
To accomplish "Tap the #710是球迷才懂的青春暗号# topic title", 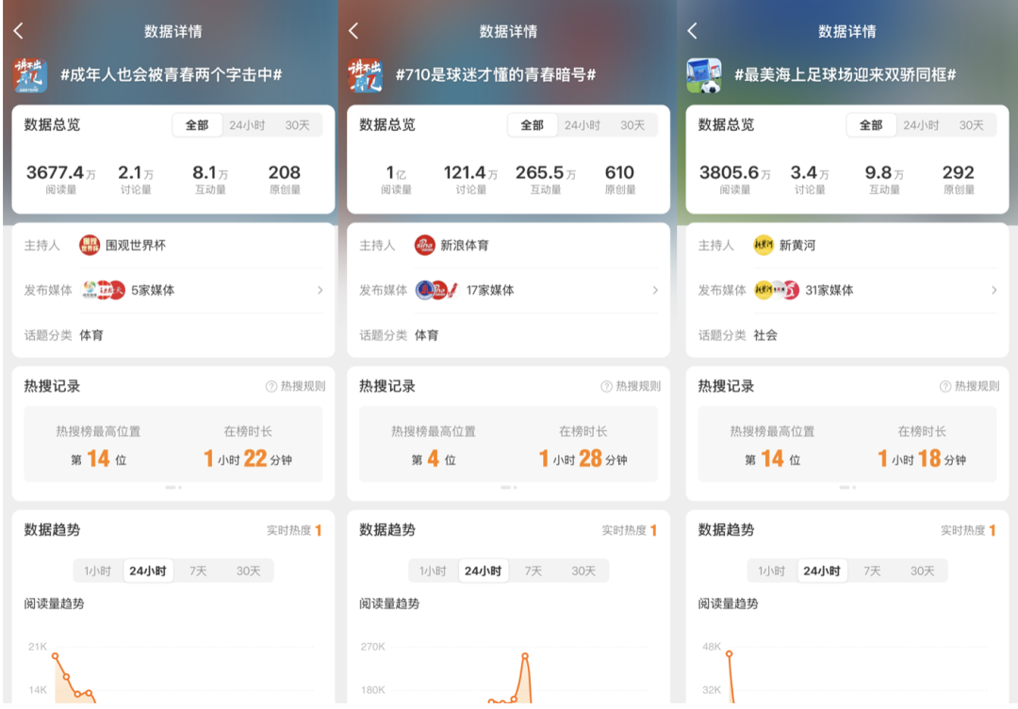I will [x=496, y=75].
